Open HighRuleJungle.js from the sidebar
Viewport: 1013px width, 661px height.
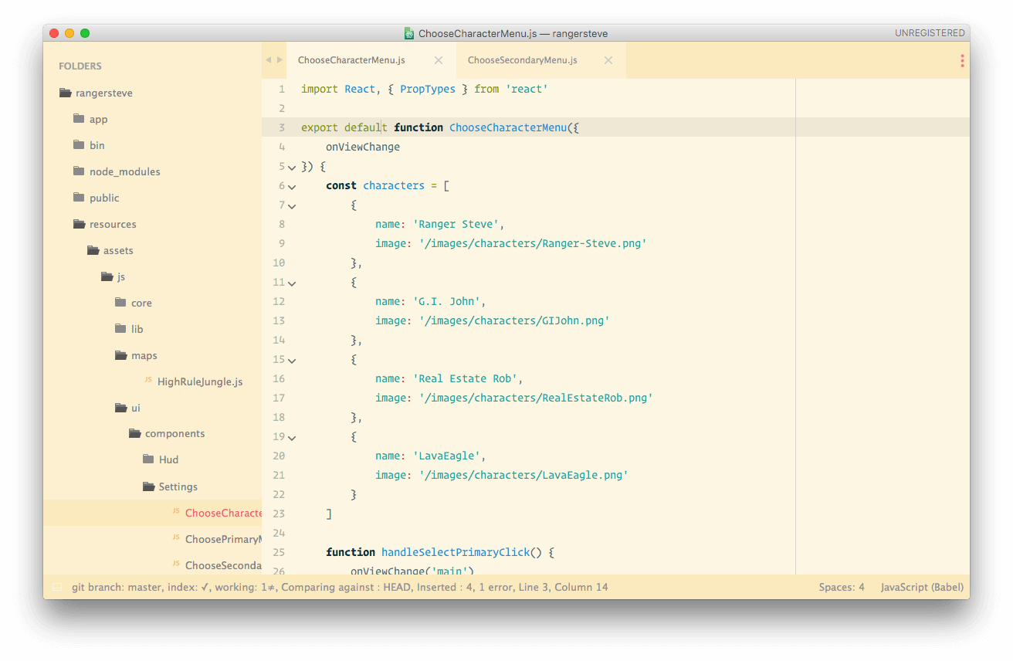[200, 381]
